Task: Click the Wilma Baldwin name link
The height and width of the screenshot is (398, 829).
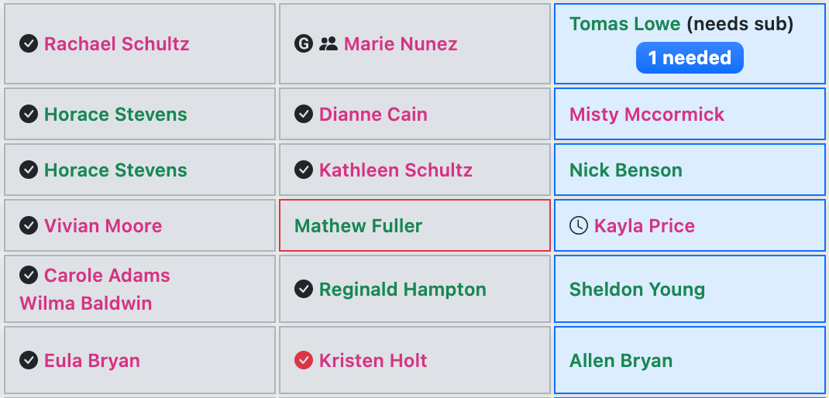Action: 86,304
